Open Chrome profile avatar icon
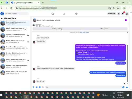132x99 pixels. coord(124,8)
